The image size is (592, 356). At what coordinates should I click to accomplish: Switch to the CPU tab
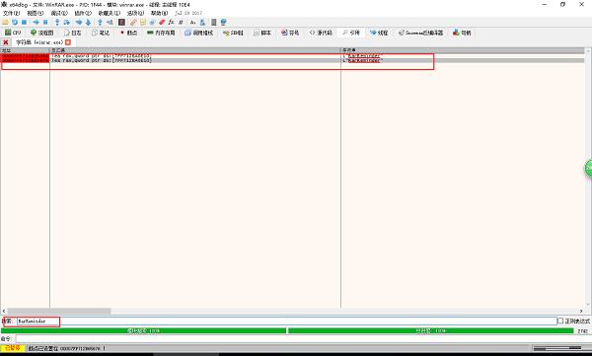13,33
